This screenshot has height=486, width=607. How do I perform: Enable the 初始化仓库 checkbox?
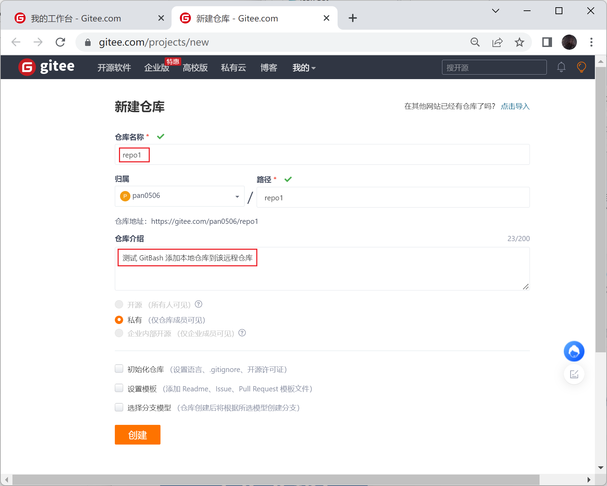point(119,369)
